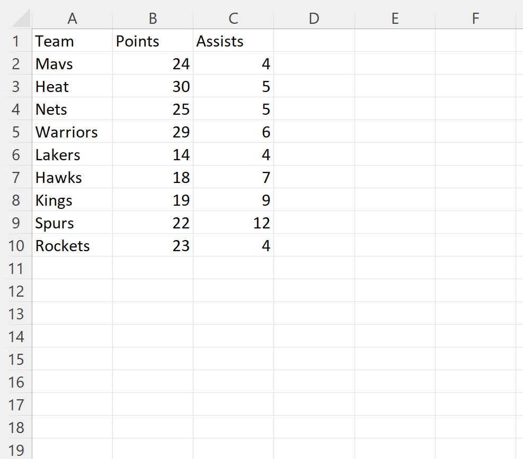The width and height of the screenshot is (523, 459).
Task: Click the Spurs assists value 12
Action: click(234, 223)
